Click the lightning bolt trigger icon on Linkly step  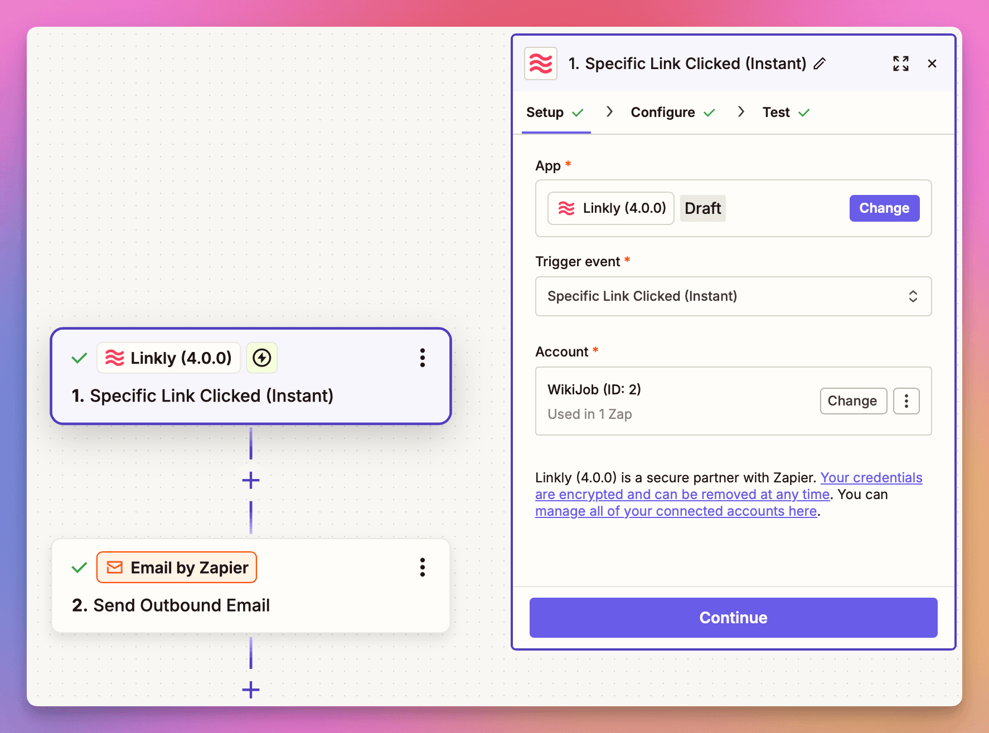tap(261, 358)
